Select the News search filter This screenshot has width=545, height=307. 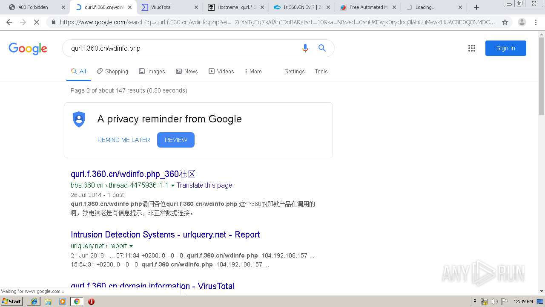187,71
